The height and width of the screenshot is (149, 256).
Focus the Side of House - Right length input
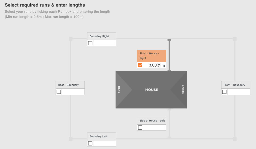pyautogui.click(x=150, y=65)
